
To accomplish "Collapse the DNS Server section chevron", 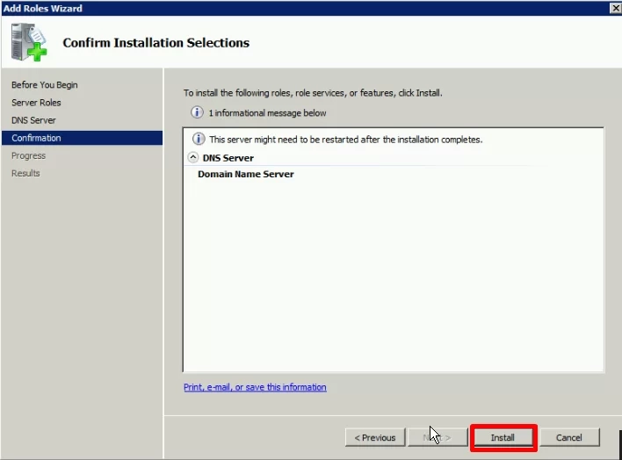I will point(193,158).
